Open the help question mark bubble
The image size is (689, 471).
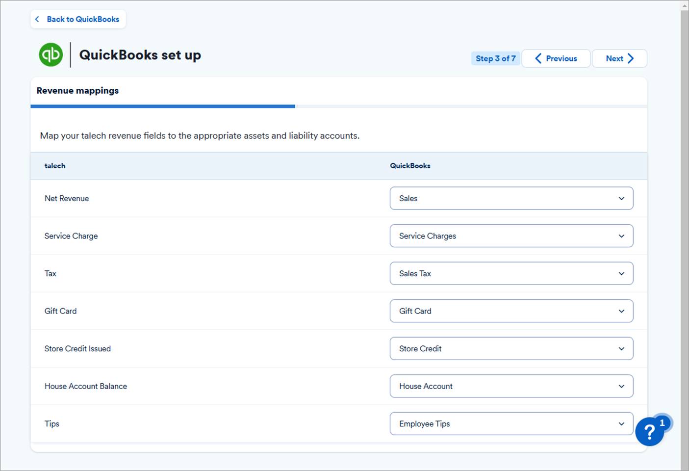click(649, 432)
